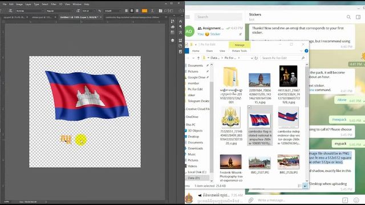This screenshot has height=205, width=365.
Task: Select cambodia-independence-day vector file
Action: (289, 126)
